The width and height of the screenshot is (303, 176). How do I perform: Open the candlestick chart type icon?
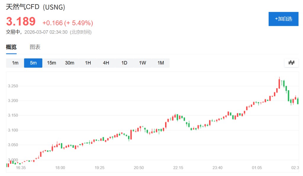(291, 63)
